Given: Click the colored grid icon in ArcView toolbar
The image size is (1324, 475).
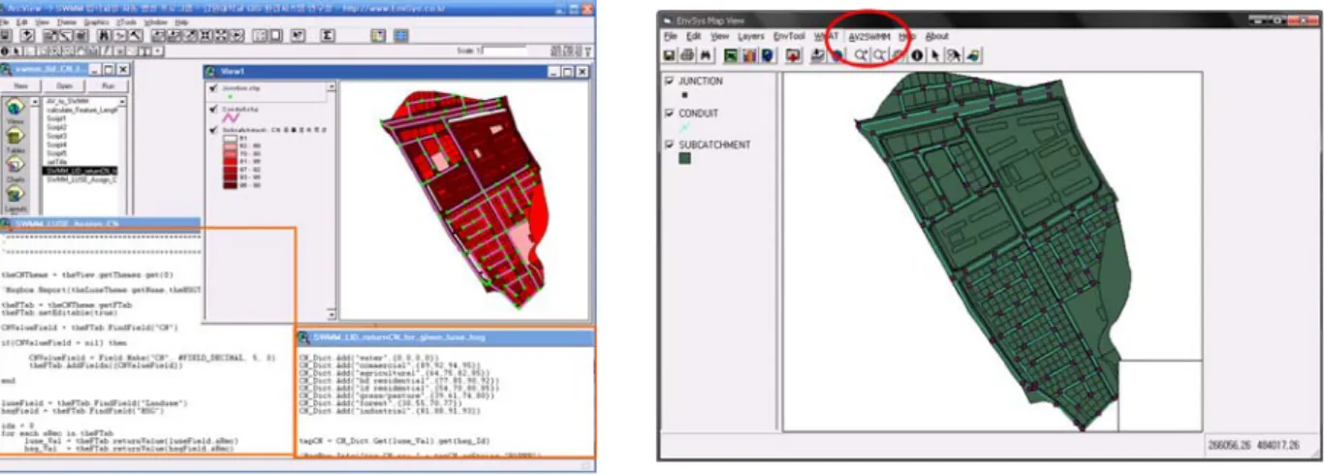Looking at the screenshot, I should [379, 35].
